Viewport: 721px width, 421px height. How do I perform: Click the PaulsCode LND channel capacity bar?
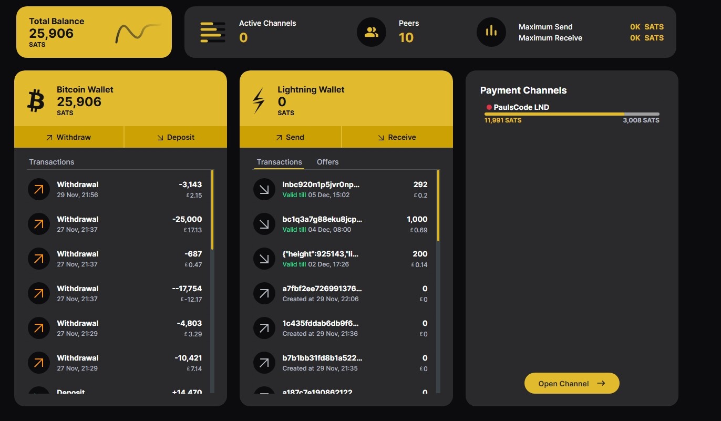point(571,114)
